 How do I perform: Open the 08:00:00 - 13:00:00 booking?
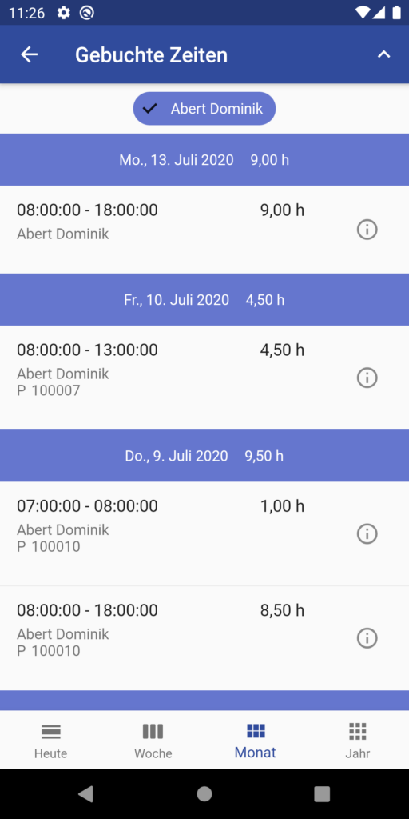pyautogui.click(x=204, y=378)
